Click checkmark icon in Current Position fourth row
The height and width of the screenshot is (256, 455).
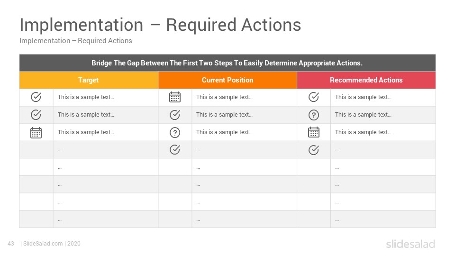(x=175, y=150)
